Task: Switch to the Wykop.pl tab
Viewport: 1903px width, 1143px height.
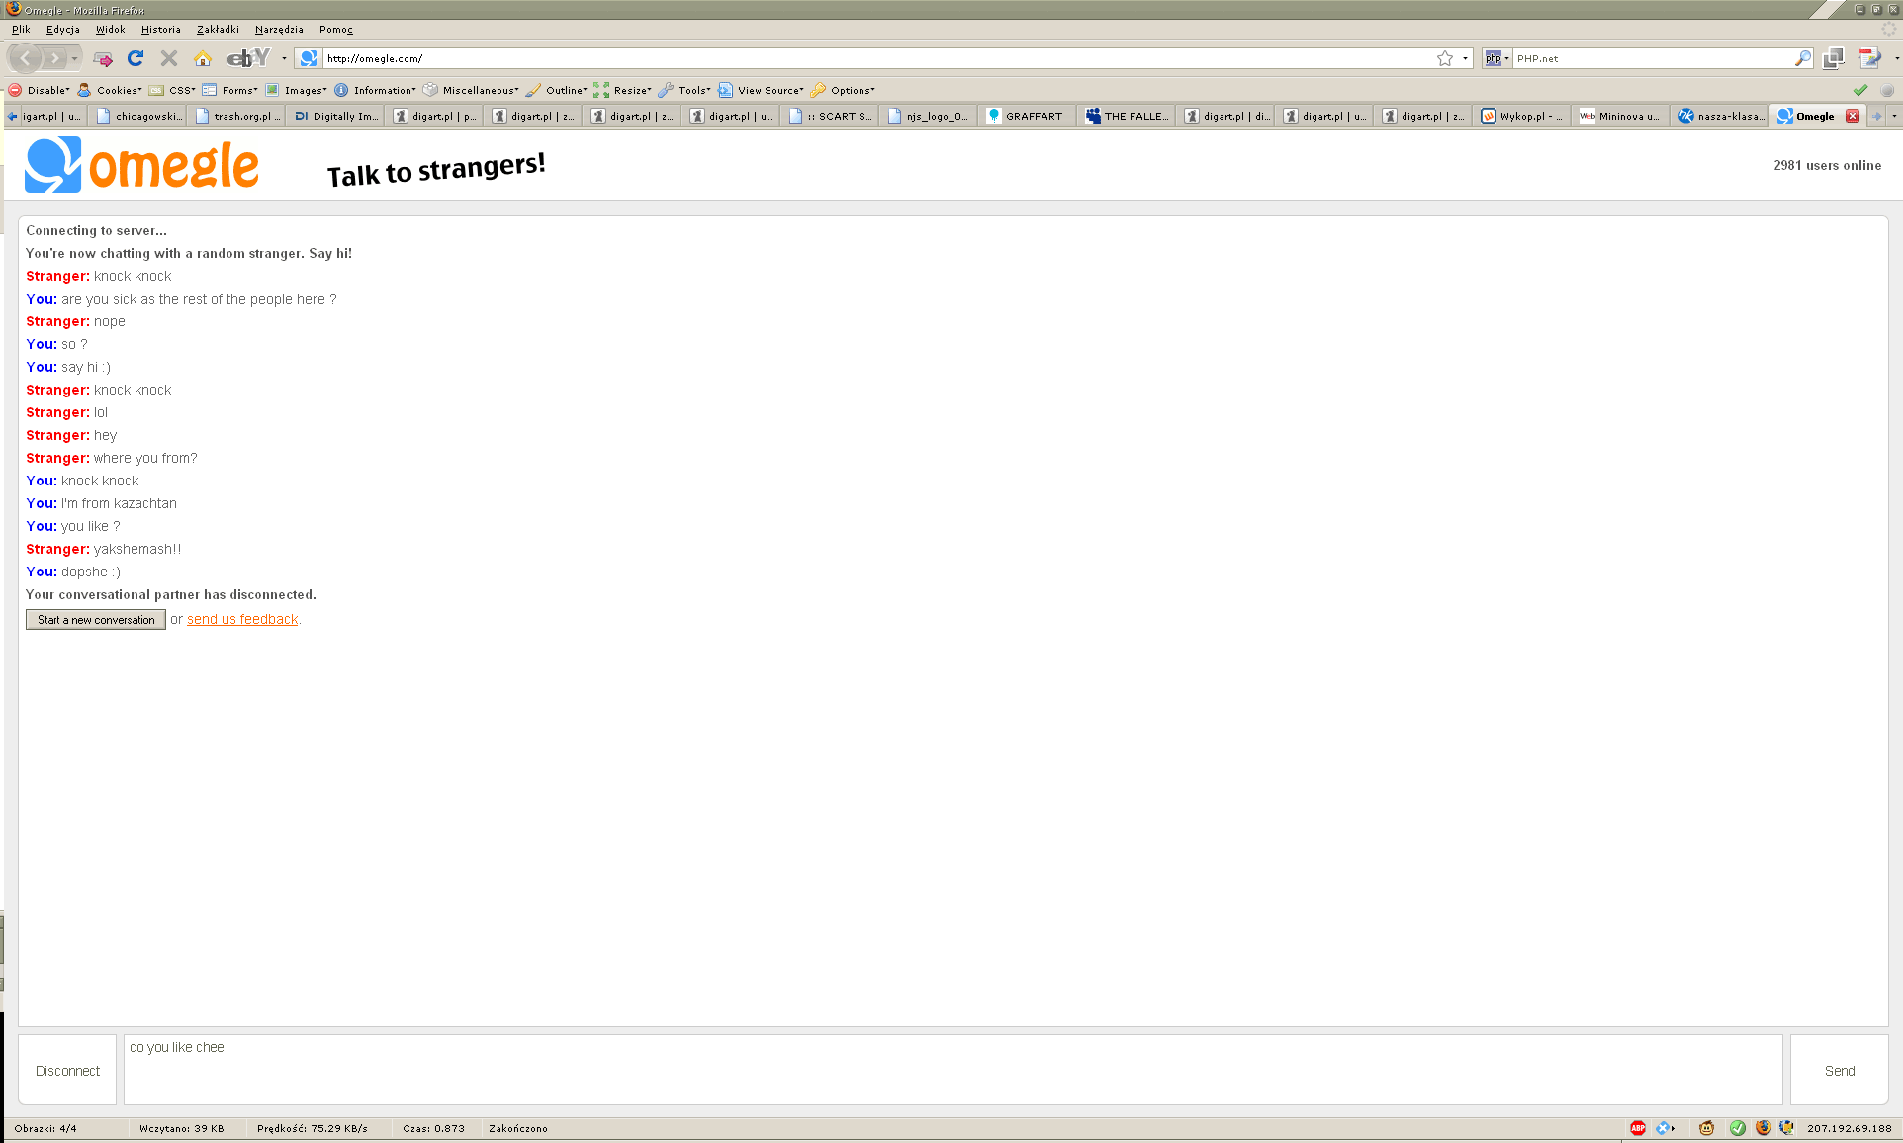Action: point(1523,116)
